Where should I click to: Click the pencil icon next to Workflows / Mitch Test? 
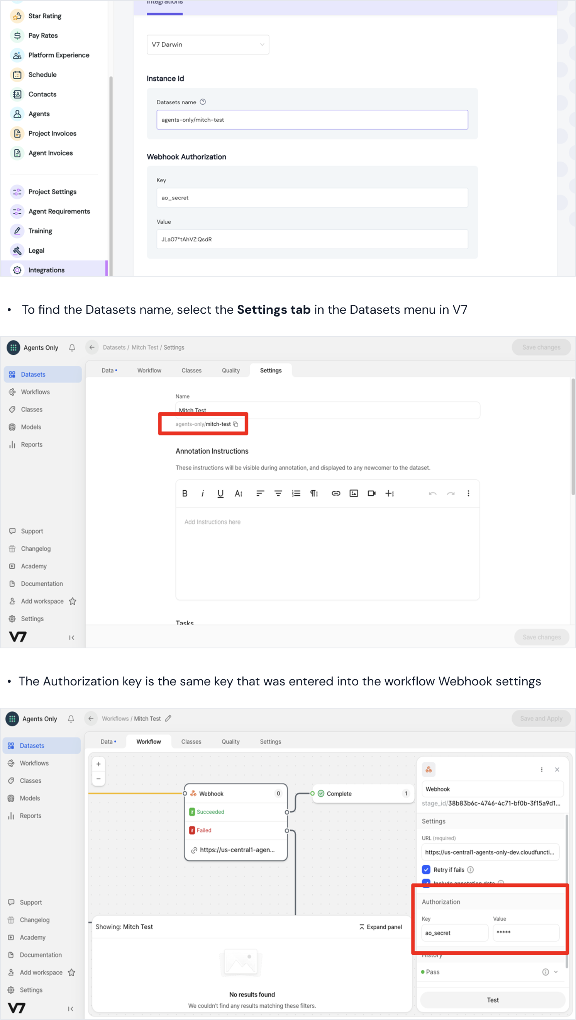pos(168,718)
